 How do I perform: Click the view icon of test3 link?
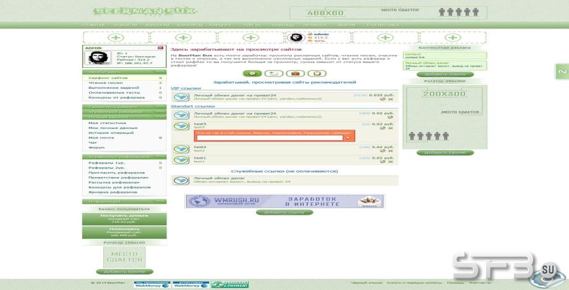coord(181,126)
